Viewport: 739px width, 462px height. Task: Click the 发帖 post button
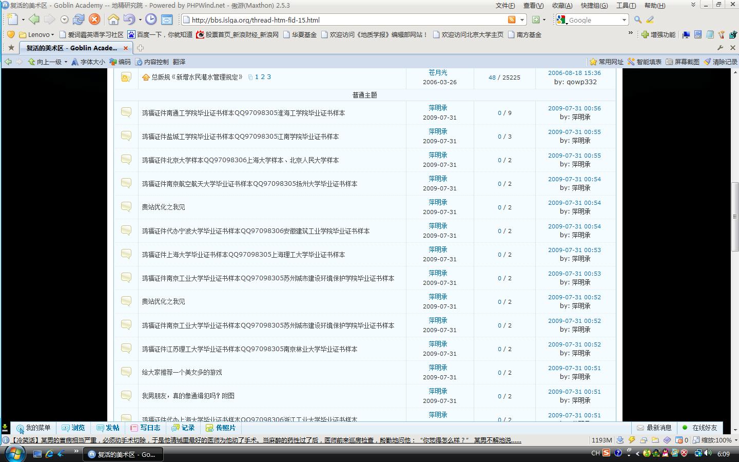108,428
